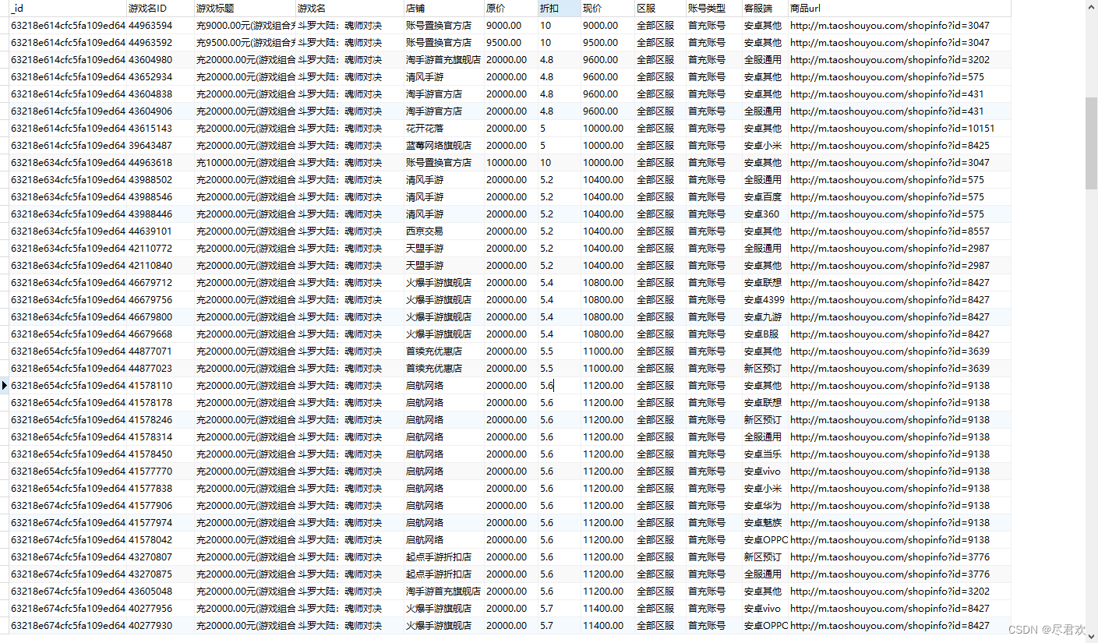Select the 原价 column header
The image size is (1098, 643).
coord(510,9)
